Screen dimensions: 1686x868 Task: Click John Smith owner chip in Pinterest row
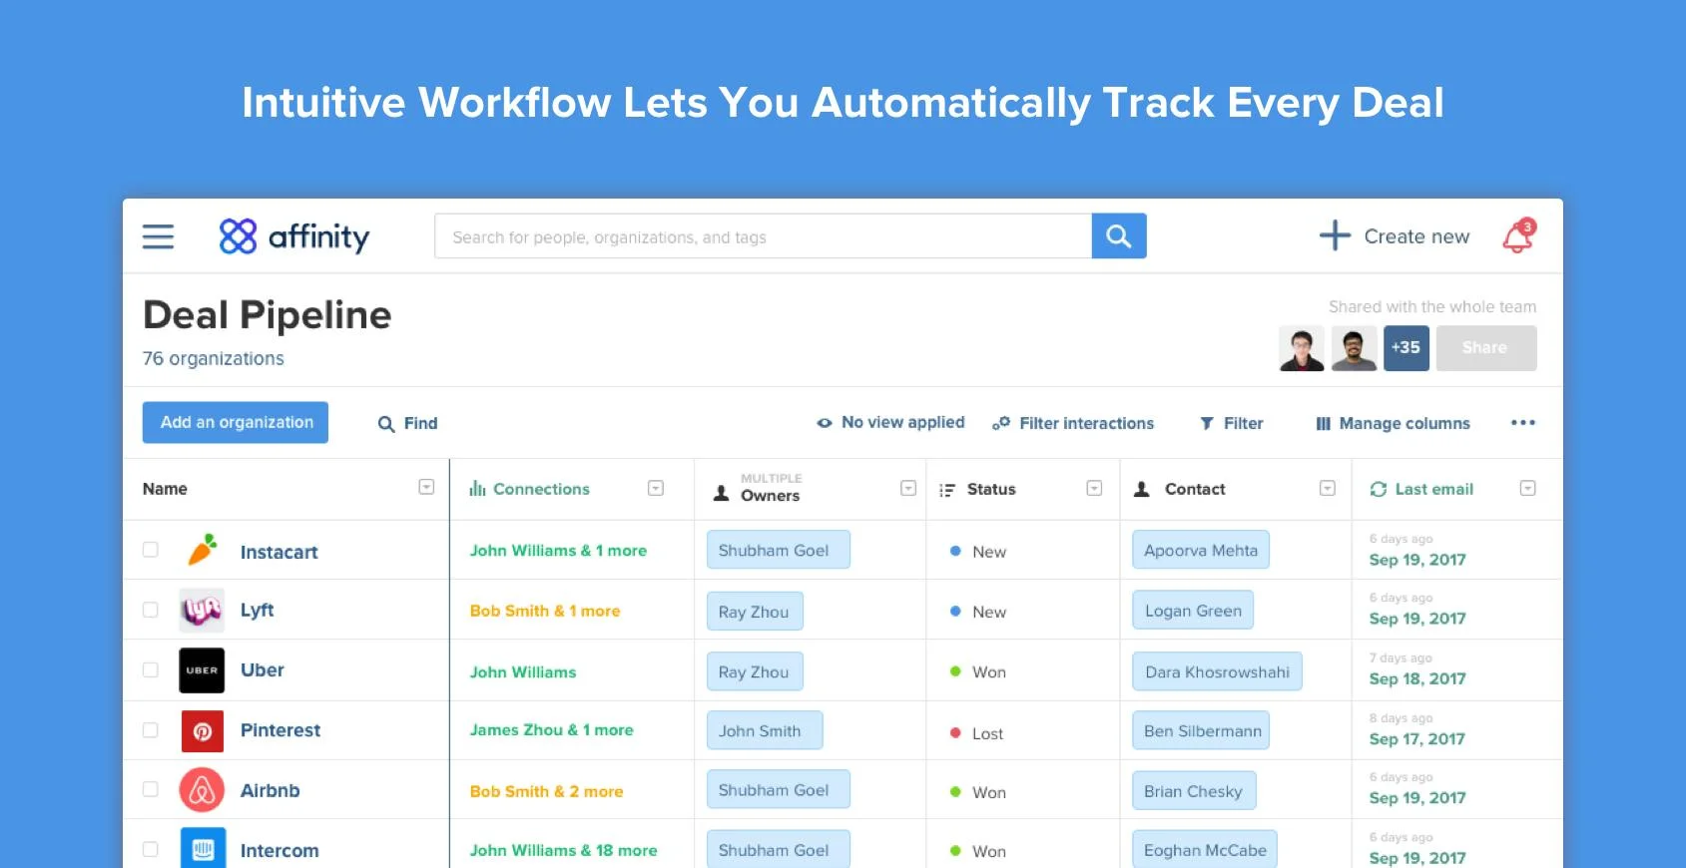pyautogui.click(x=765, y=730)
